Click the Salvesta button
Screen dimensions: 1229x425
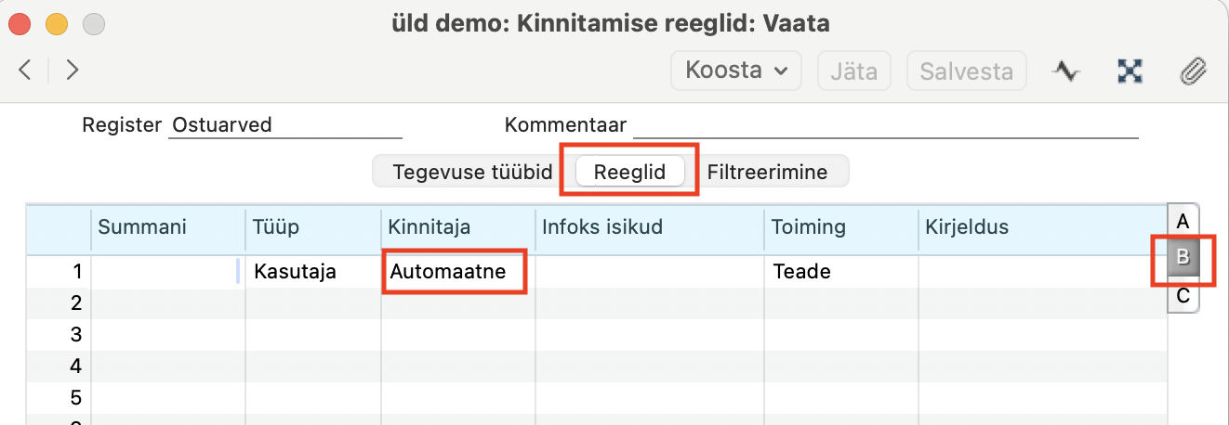tap(967, 71)
